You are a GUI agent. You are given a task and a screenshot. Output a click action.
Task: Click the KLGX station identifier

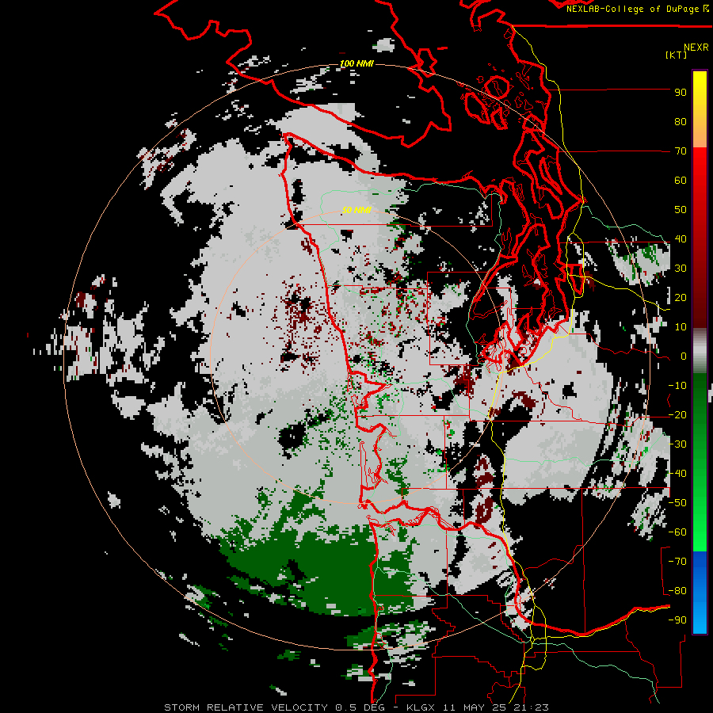421,707
